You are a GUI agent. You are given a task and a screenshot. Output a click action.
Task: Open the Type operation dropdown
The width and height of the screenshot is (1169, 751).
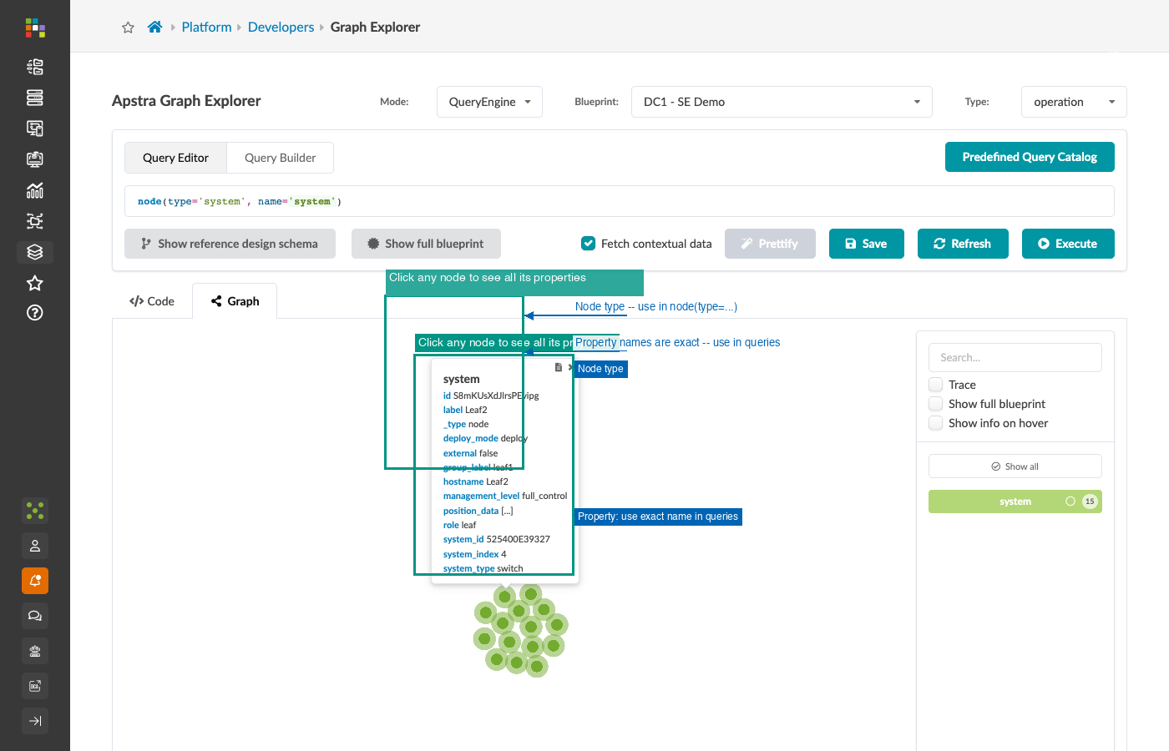(1074, 102)
